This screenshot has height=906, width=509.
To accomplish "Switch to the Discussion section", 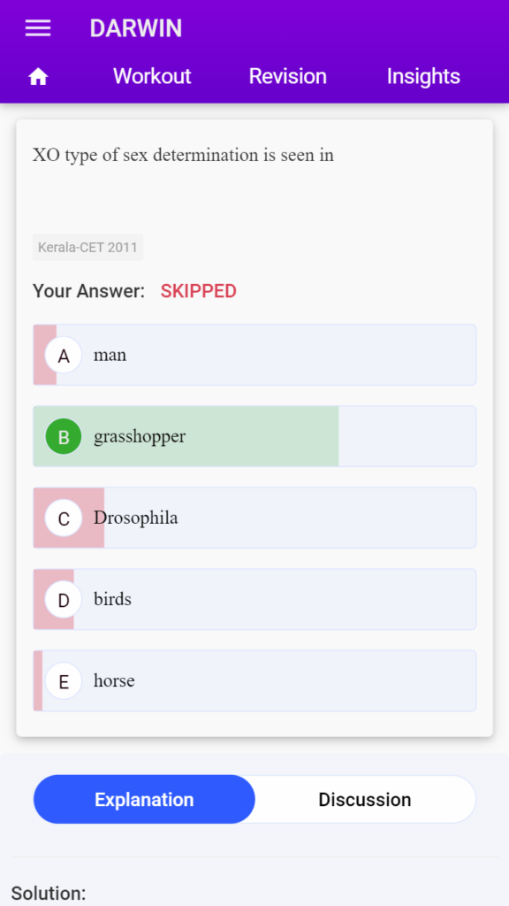I will pyautogui.click(x=365, y=799).
